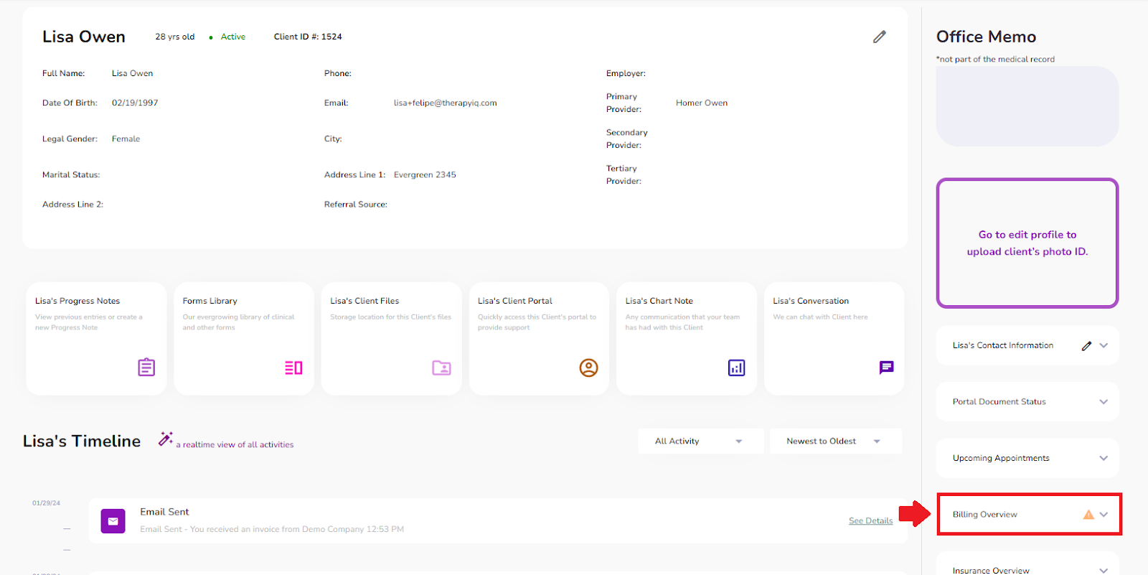The height and width of the screenshot is (575, 1148).
Task: Open Lisa's Client Portal person icon
Action: 588,368
